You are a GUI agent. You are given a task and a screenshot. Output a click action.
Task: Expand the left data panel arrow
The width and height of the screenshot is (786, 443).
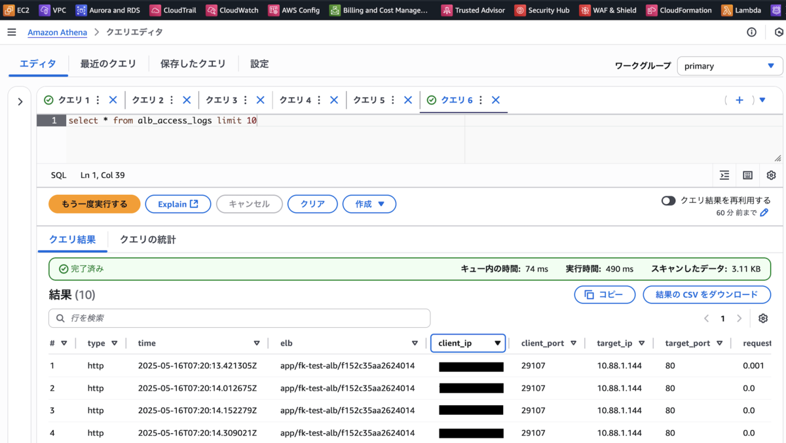(x=20, y=101)
